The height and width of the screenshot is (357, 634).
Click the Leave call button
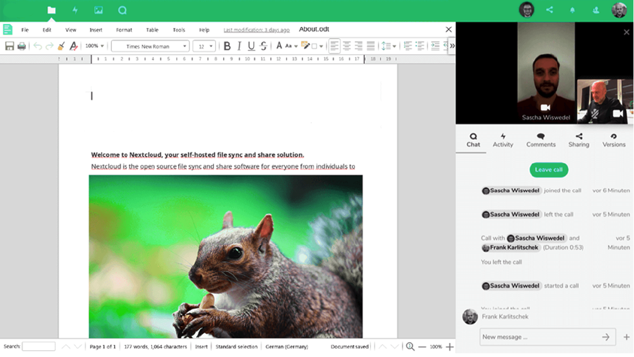coord(549,170)
